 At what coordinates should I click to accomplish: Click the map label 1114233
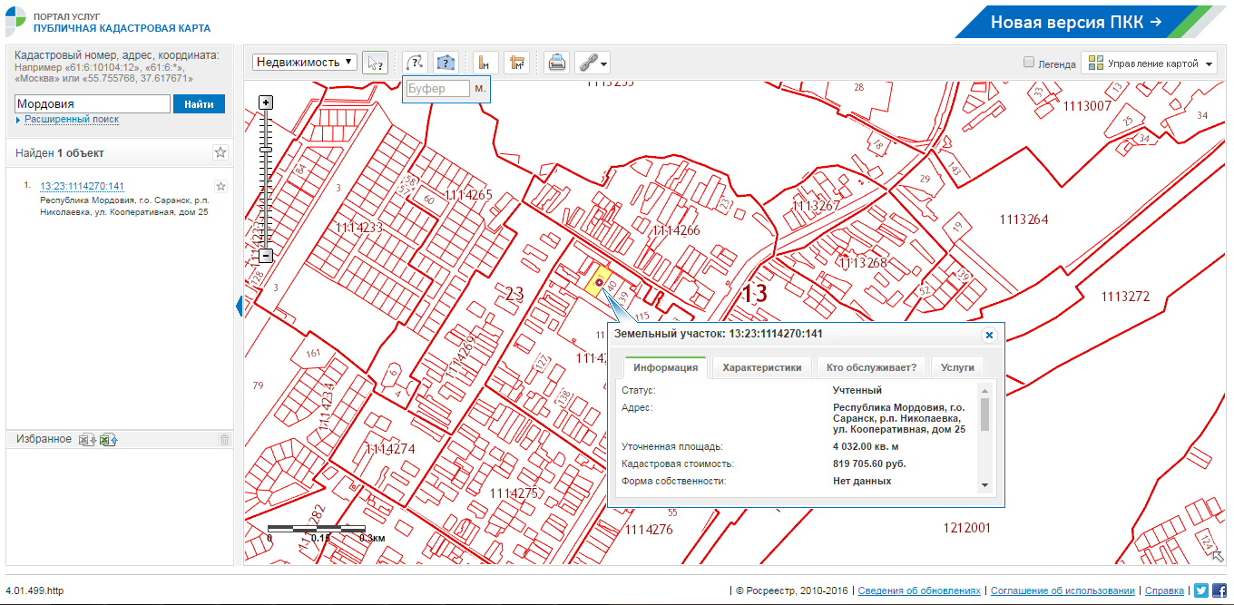[359, 228]
